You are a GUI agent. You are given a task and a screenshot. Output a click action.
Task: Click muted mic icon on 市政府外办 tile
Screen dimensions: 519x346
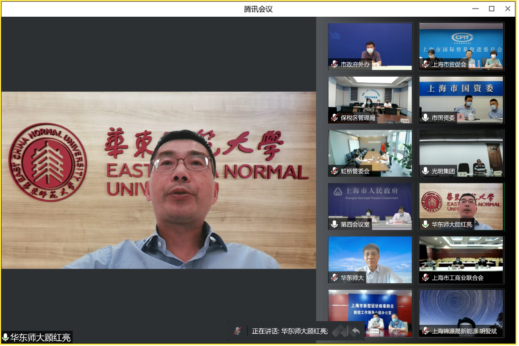click(334, 64)
